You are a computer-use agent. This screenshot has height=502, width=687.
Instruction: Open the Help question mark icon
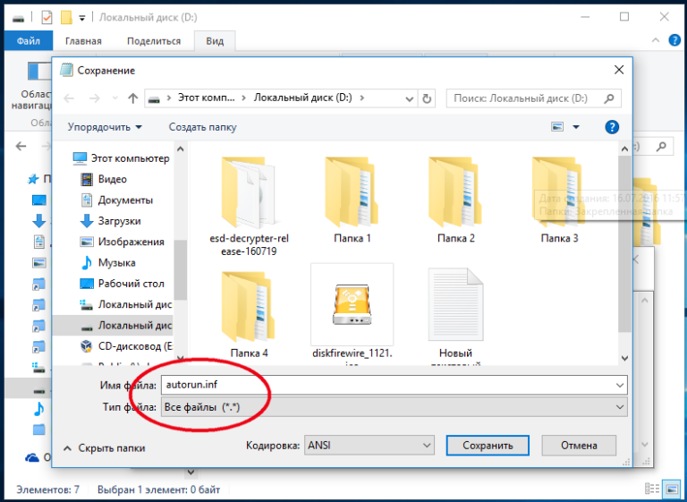click(x=612, y=127)
